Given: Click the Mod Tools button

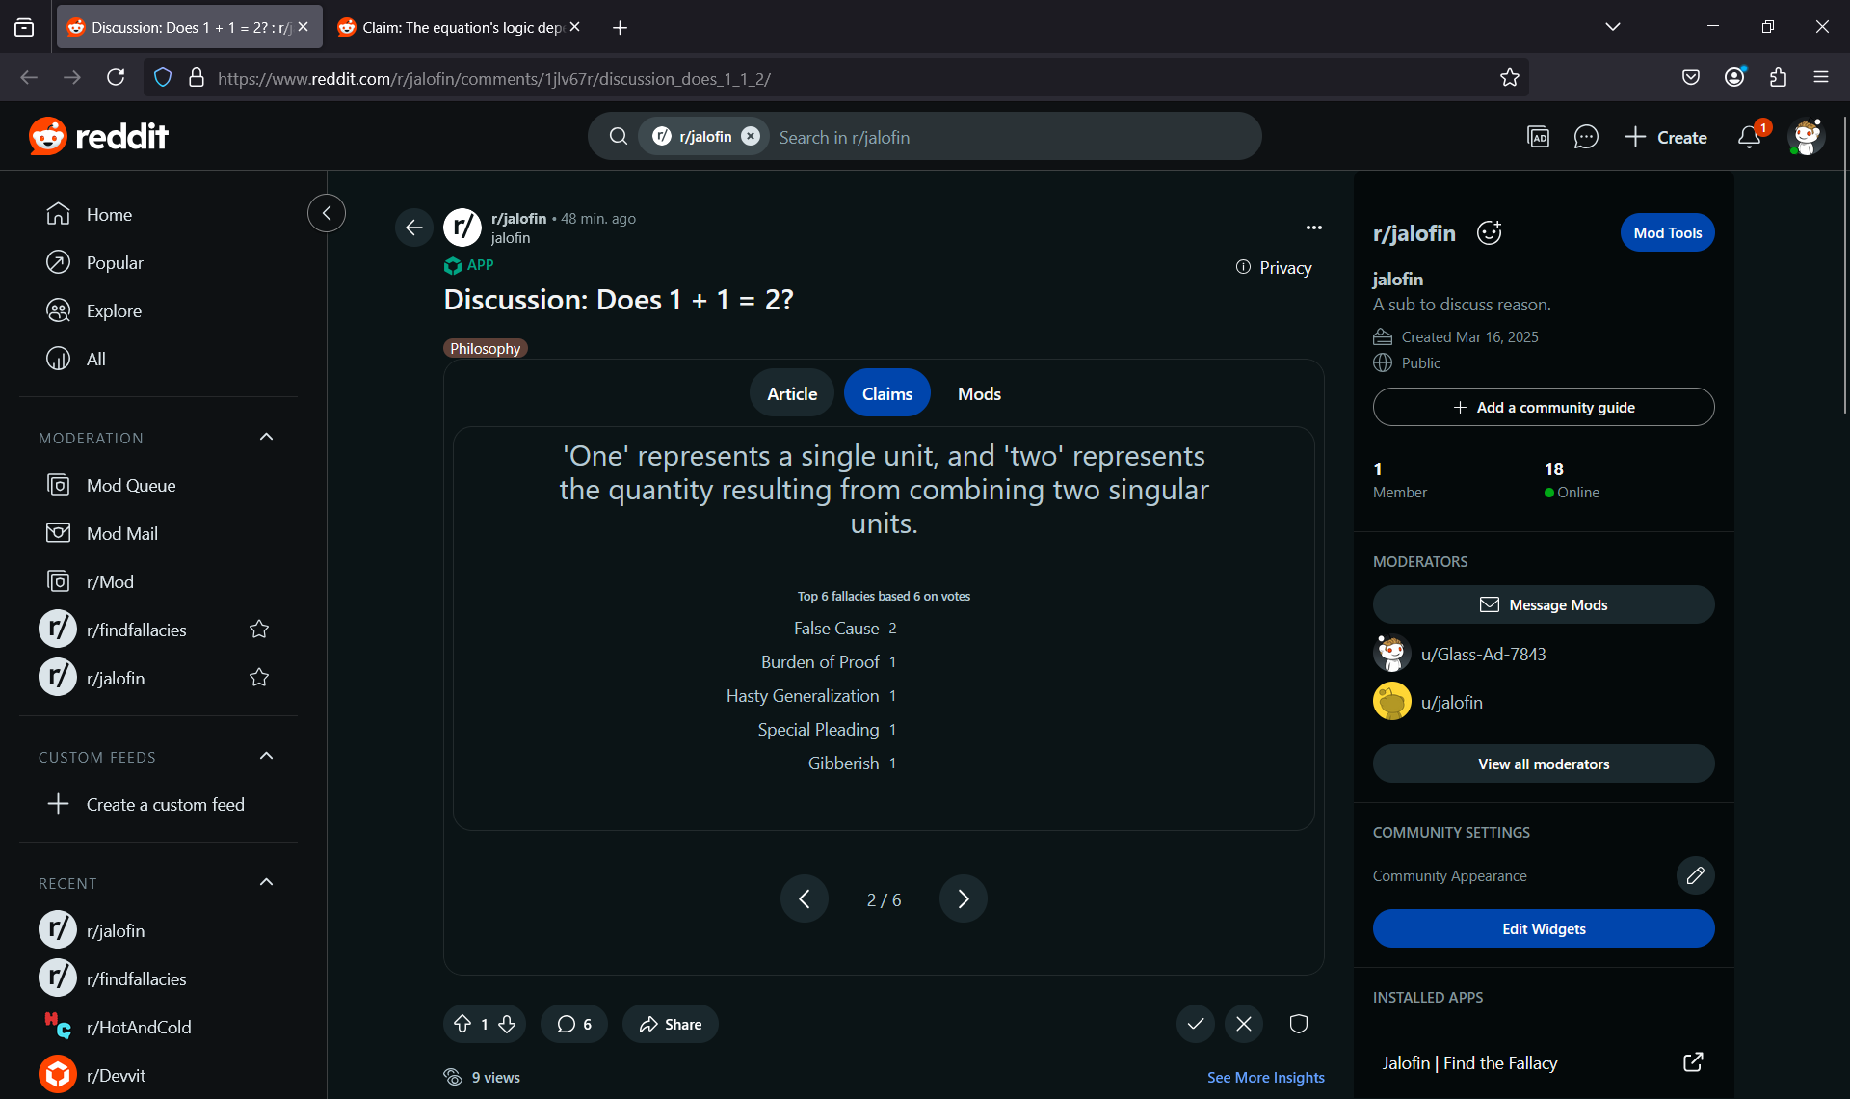Looking at the screenshot, I should (1667, 232).
